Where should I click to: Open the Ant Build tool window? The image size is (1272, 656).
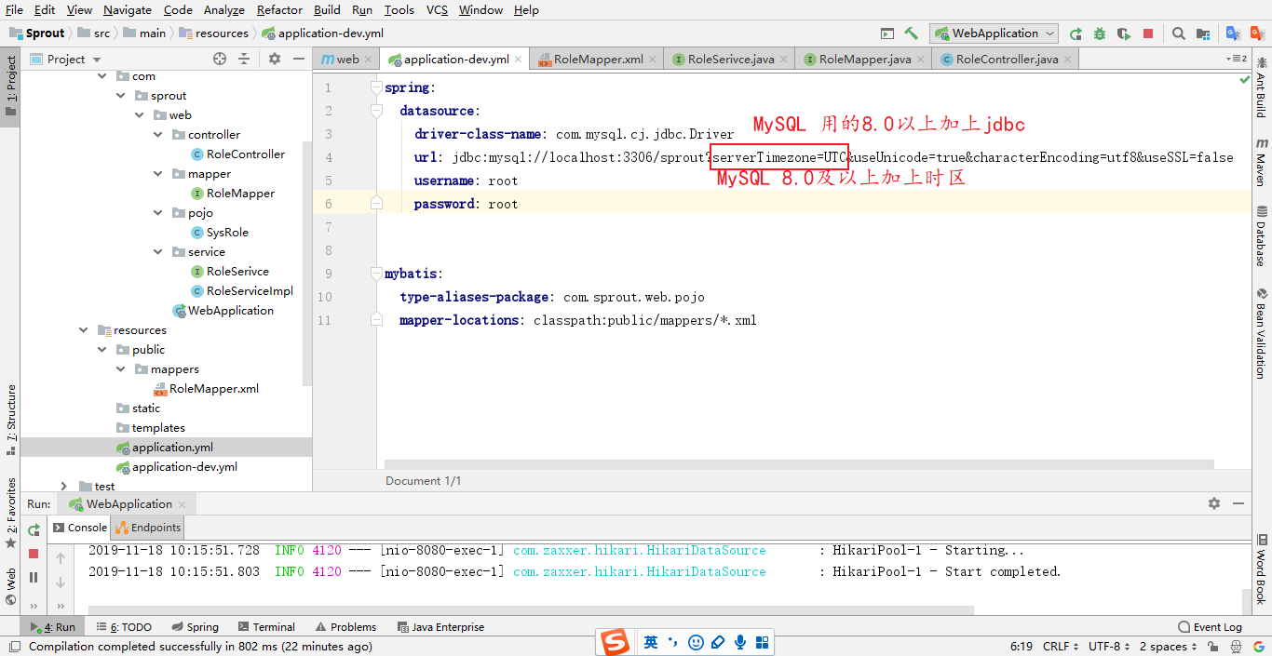coord(1262,87)
